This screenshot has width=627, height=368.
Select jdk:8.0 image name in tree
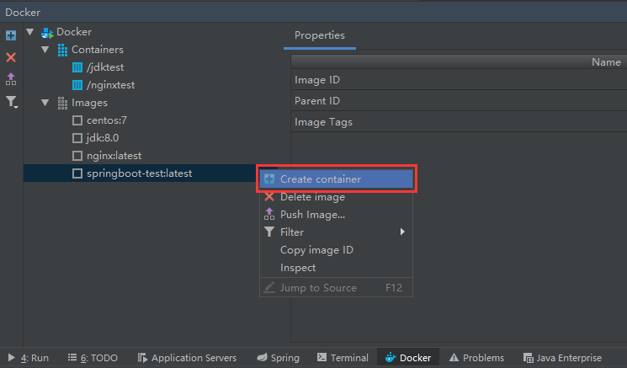click(103, 138)
